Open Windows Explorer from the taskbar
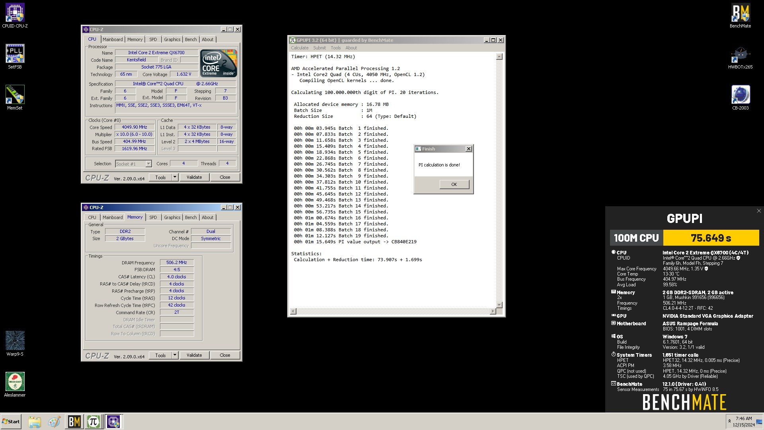 tap(35, 422)
